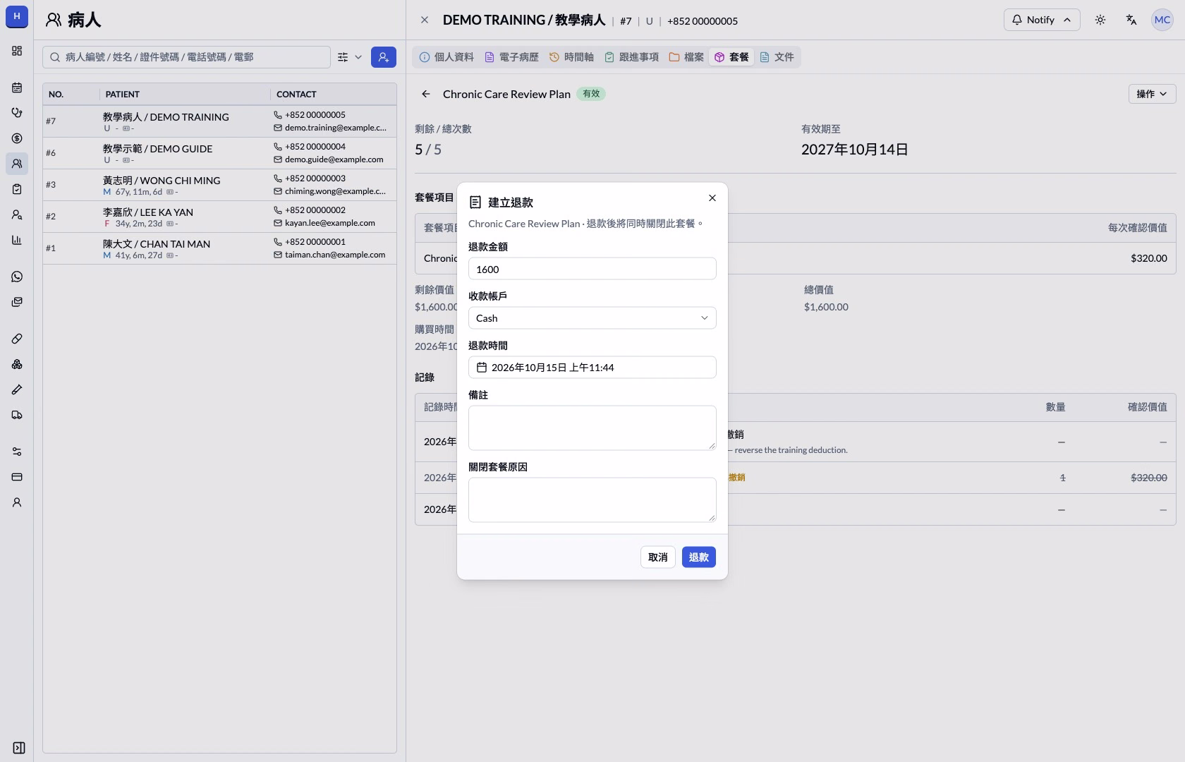Close the 建立退款 dialog
Screen dimensions: 1185x762
[x=712, y=198]
